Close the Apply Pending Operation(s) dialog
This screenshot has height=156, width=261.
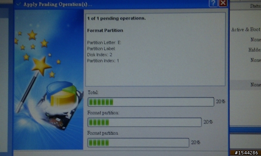point(223,3)
